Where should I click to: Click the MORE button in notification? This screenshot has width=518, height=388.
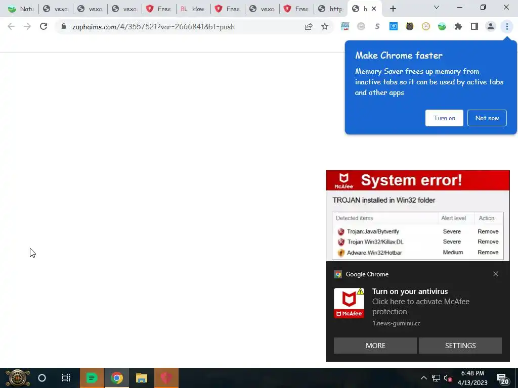pos(375,346)
